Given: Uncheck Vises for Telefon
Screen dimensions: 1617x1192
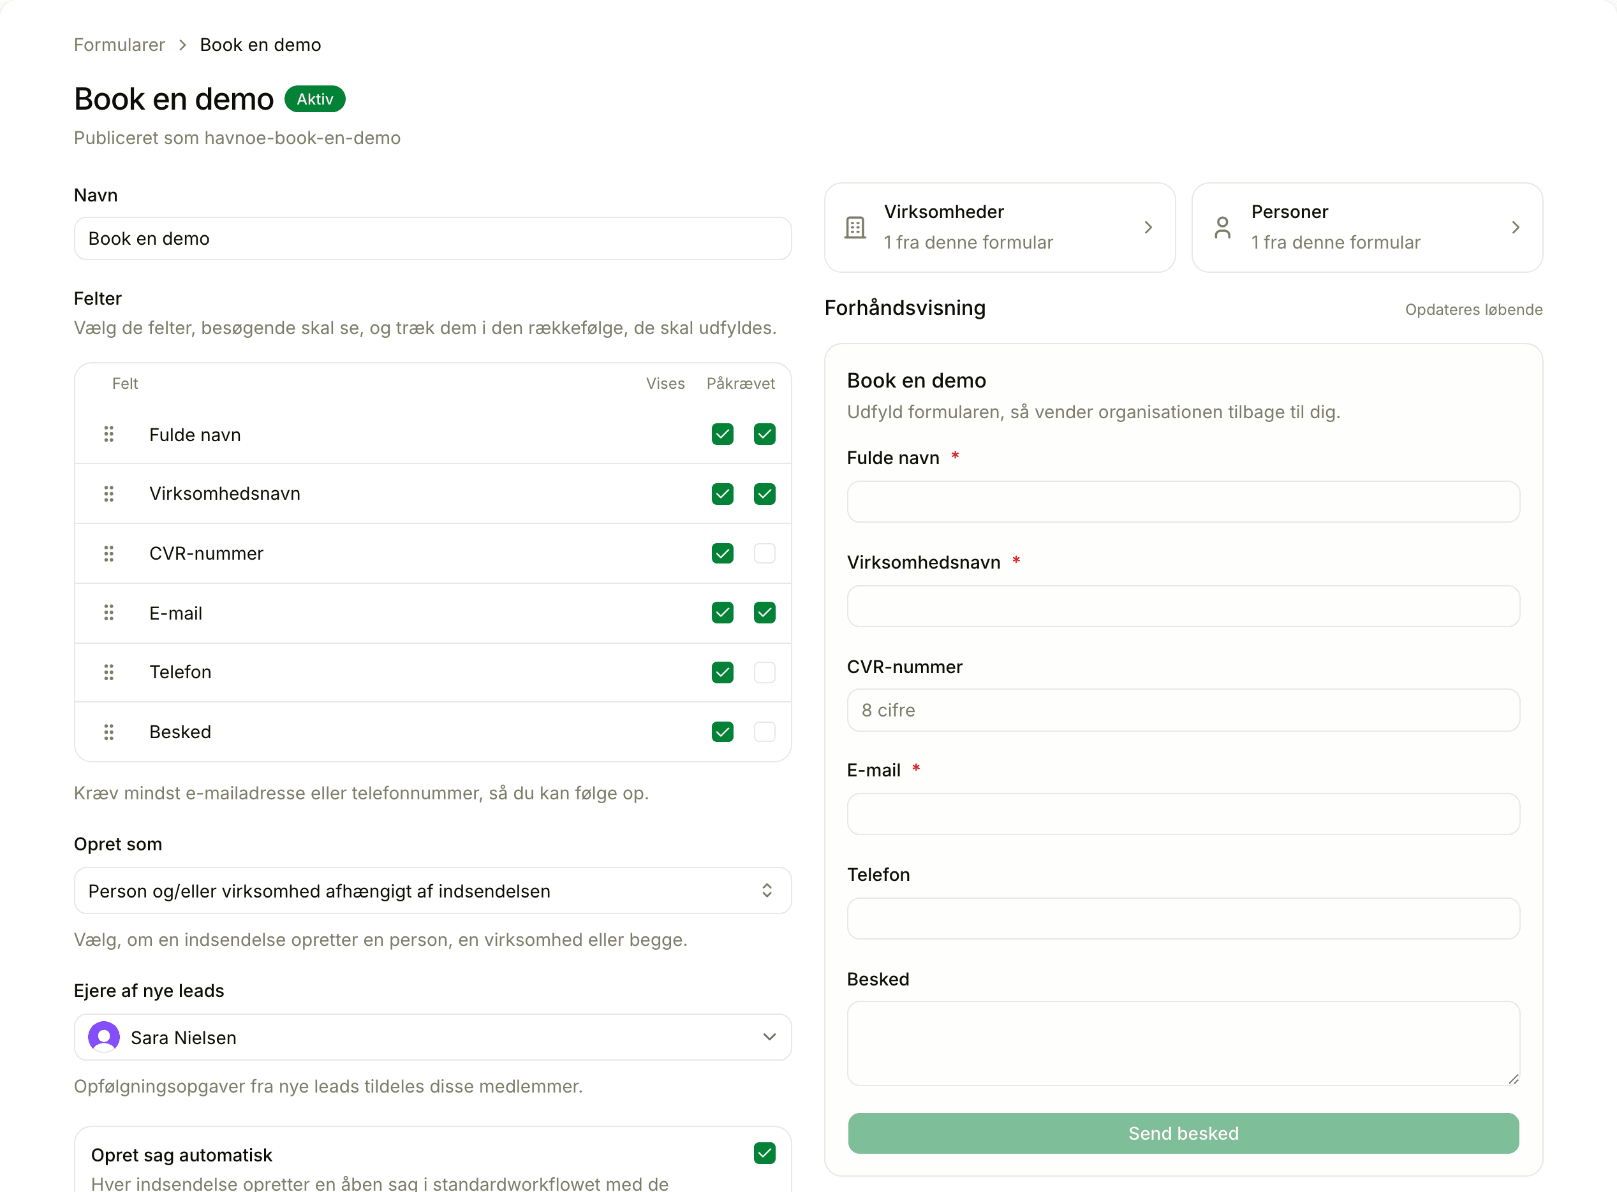Looking at the screenshot, I should pyautogui.click(x=723, y=672).
